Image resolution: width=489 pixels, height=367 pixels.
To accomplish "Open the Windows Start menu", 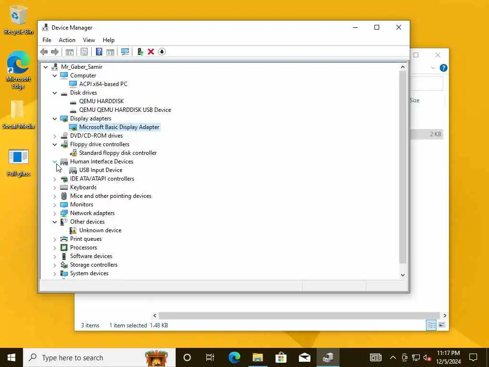I will tap(11, 357).
